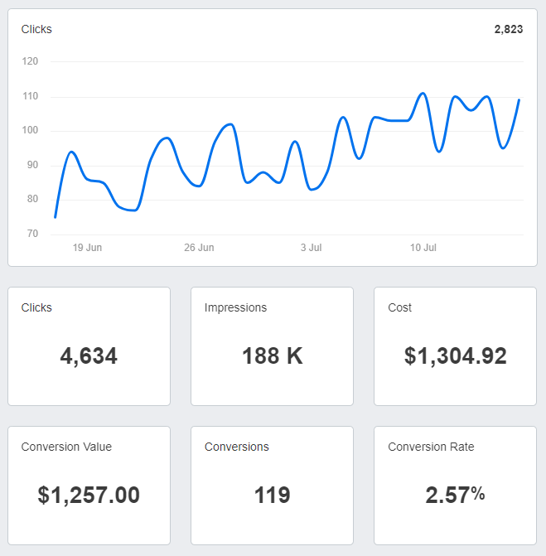
Task: Select the 119 conversions figure
Action: point(272,496)
